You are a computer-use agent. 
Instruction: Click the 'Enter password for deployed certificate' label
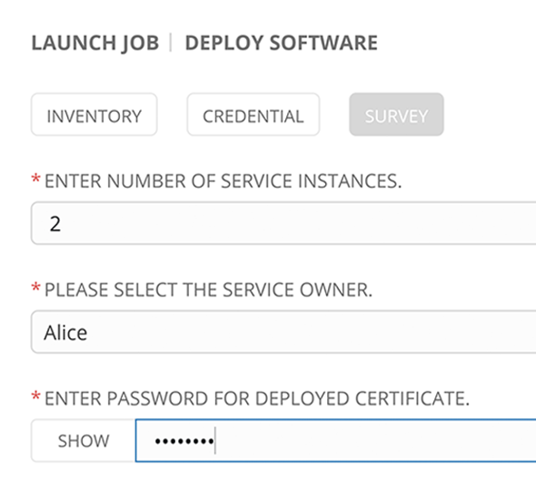coord(257,398)
